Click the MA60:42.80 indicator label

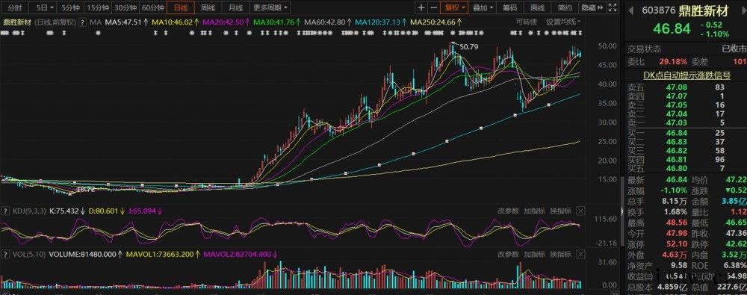tap(327, 22)
